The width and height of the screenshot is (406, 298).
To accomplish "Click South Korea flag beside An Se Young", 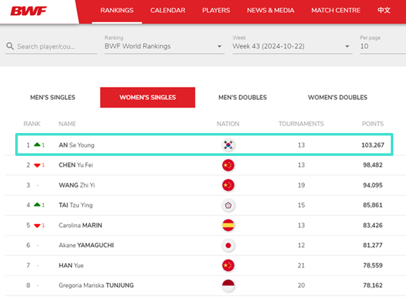I will pyautogui.click(x=228, y=145).
